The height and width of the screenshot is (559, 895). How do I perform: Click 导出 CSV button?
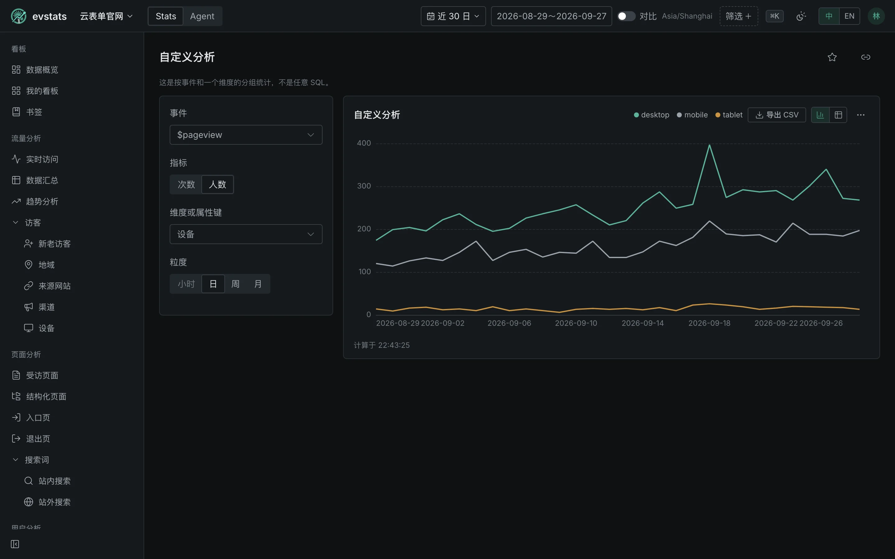(x=777, y=115)
